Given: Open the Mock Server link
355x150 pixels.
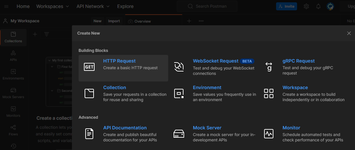Looking at the screenshot, I should pos(207,128).
